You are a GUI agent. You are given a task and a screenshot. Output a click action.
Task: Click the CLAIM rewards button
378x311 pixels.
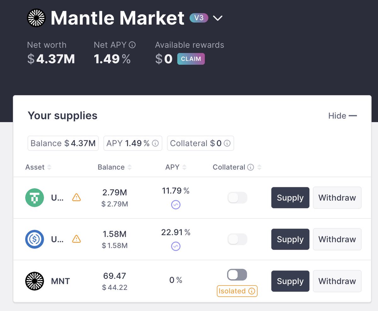point(191,59)
